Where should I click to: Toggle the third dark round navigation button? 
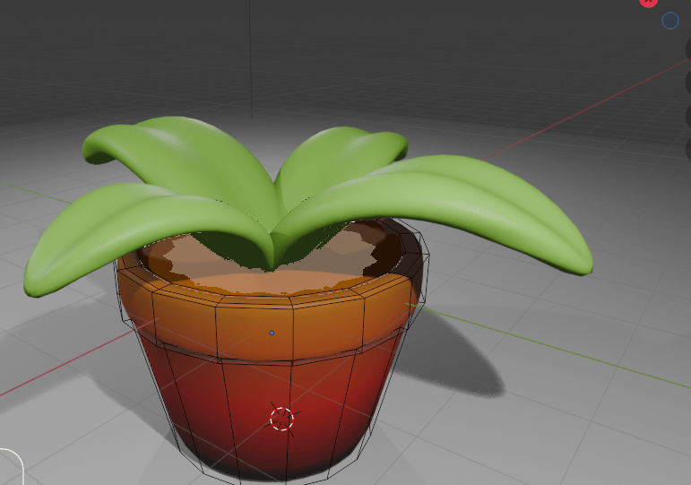pyautogui.click(x=687, y=116)
